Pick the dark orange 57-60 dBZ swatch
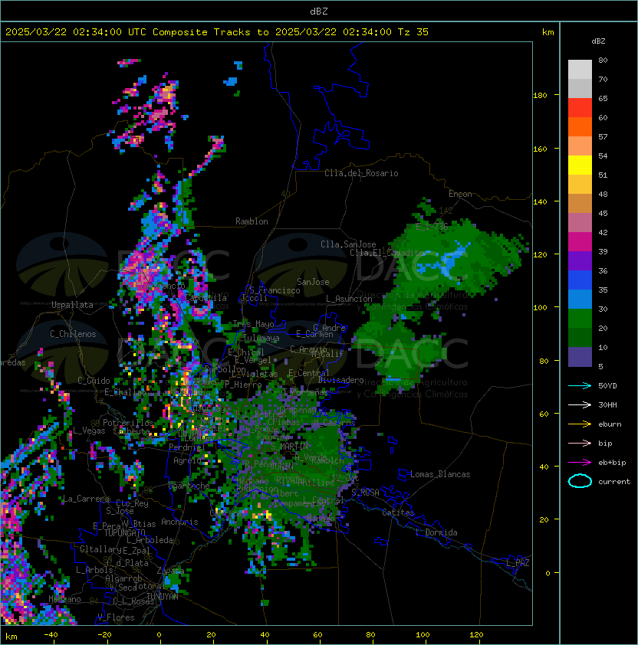 point(580,126)
